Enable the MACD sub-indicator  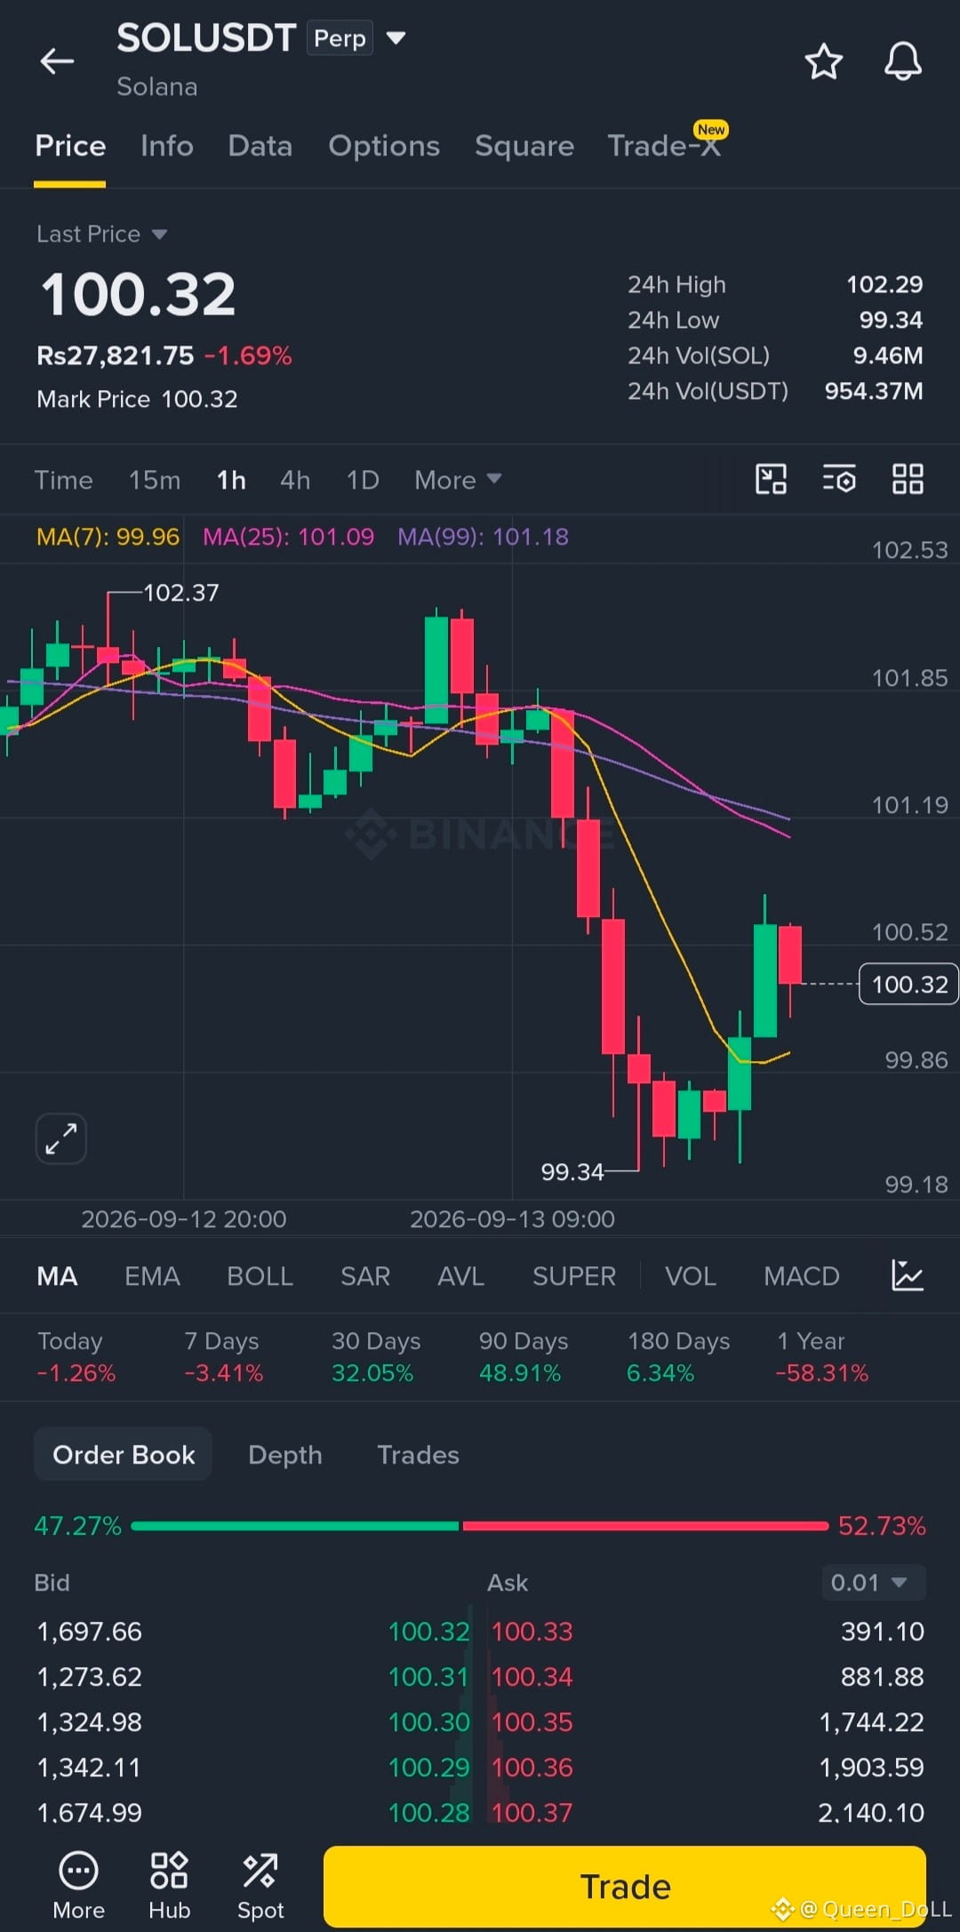point(802,1276)
